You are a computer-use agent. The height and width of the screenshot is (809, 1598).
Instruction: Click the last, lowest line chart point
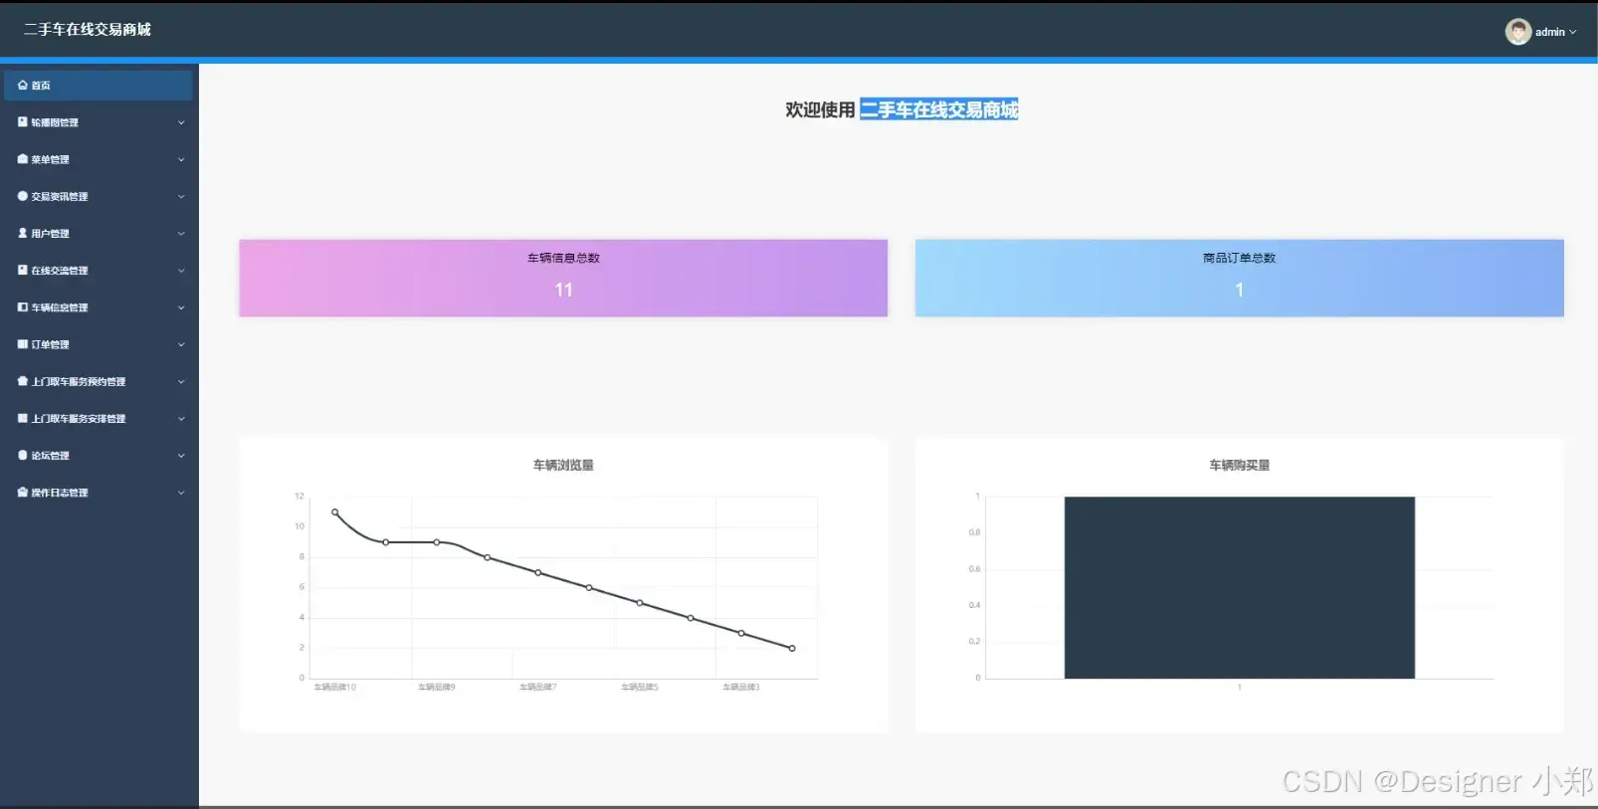[x=792, y=649]
